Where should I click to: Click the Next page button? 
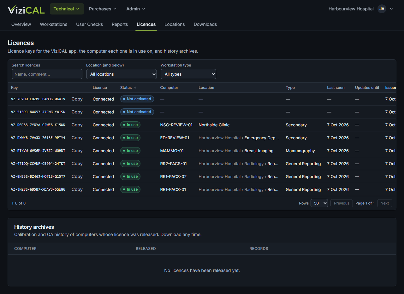tap(384, 203)
